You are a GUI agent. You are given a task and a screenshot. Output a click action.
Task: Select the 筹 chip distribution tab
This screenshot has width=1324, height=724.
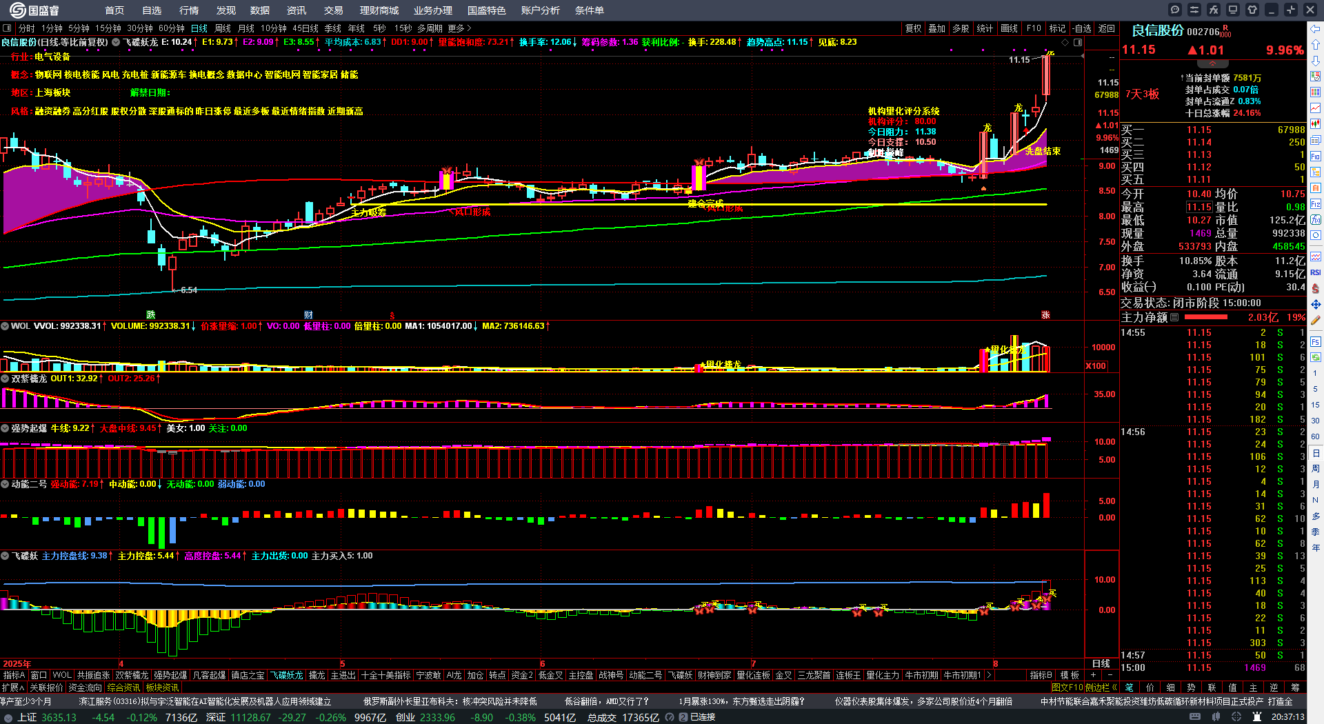coord(1295,687)
